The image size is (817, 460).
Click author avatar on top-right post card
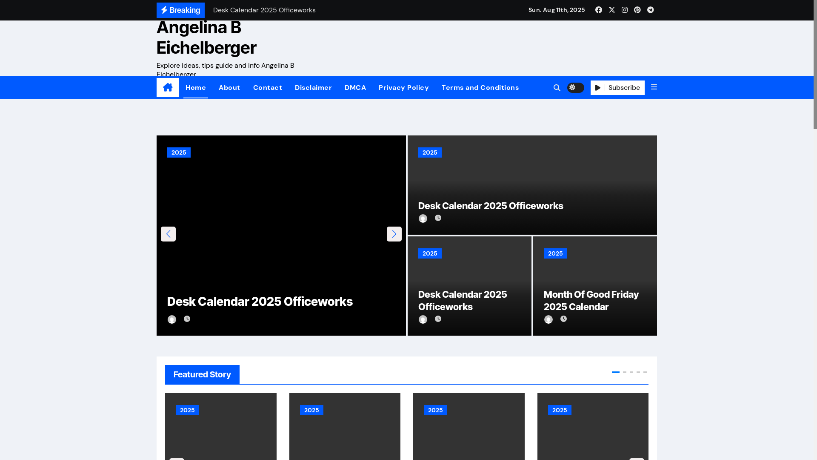coord(423,218)
